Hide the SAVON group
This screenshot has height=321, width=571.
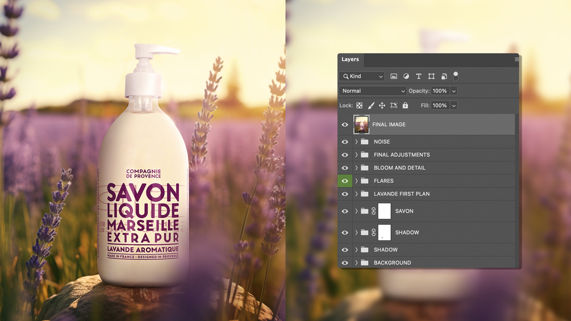pos(345,211)
